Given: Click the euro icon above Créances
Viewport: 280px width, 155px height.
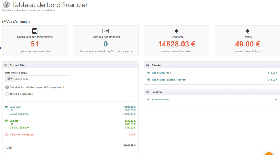Looking at the screenshot, I should click(177, 31).
